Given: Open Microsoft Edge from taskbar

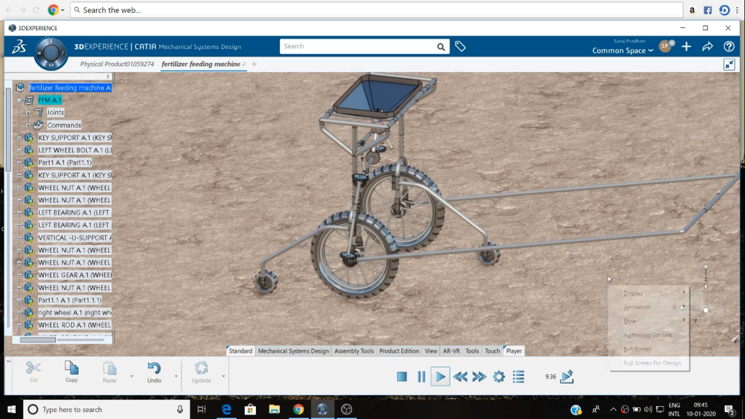Looking at the screenshot, I should click(226, 409).
